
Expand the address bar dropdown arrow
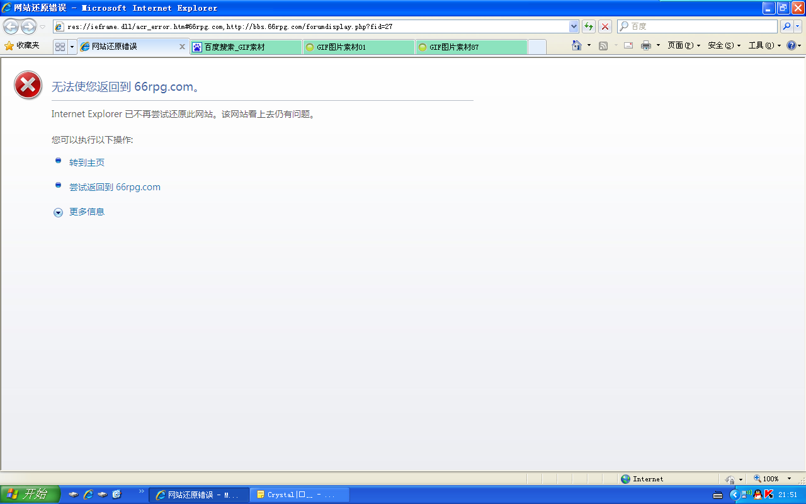point(574,26)
